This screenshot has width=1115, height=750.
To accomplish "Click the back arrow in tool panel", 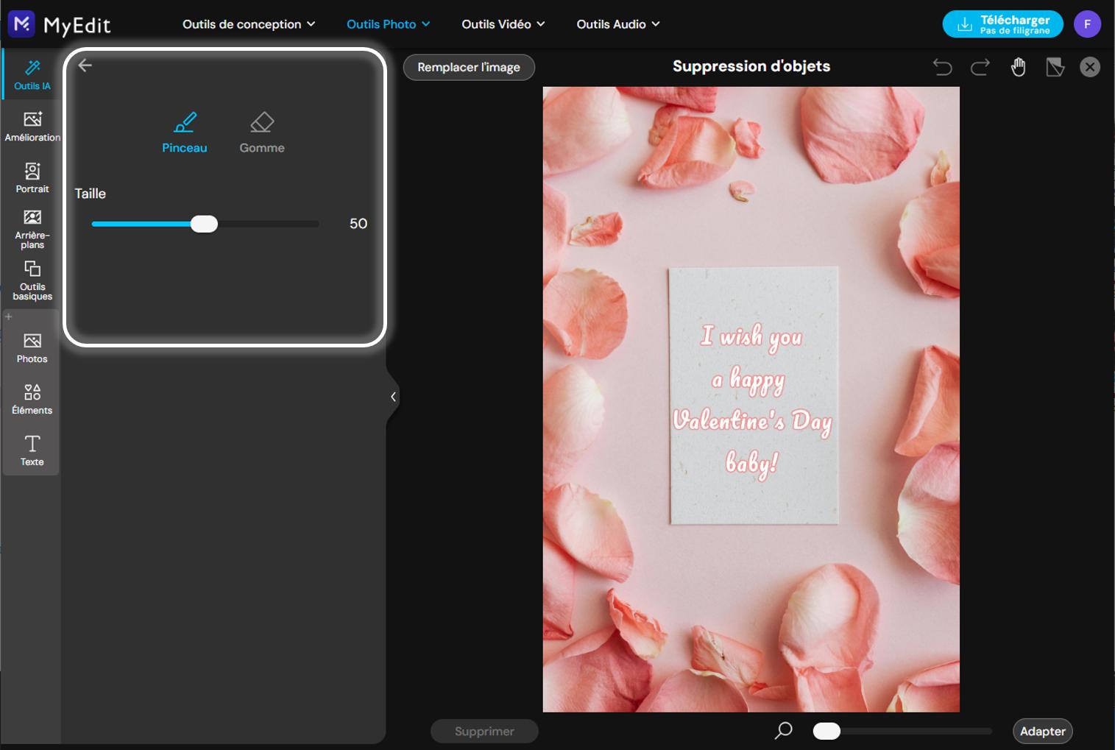I will click(85, 66).
